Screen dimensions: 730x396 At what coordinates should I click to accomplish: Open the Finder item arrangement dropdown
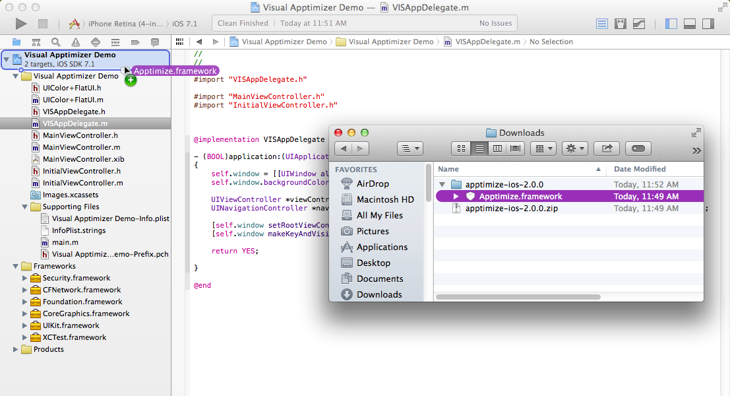coord(543,148)
